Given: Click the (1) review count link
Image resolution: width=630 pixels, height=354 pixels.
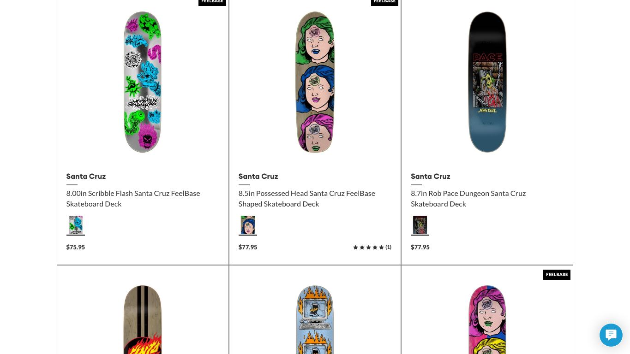Looking at the screenshot, I should [x=389, y=248].
